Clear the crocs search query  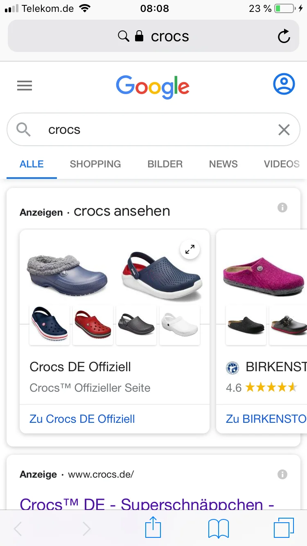[x=284, y=130]
